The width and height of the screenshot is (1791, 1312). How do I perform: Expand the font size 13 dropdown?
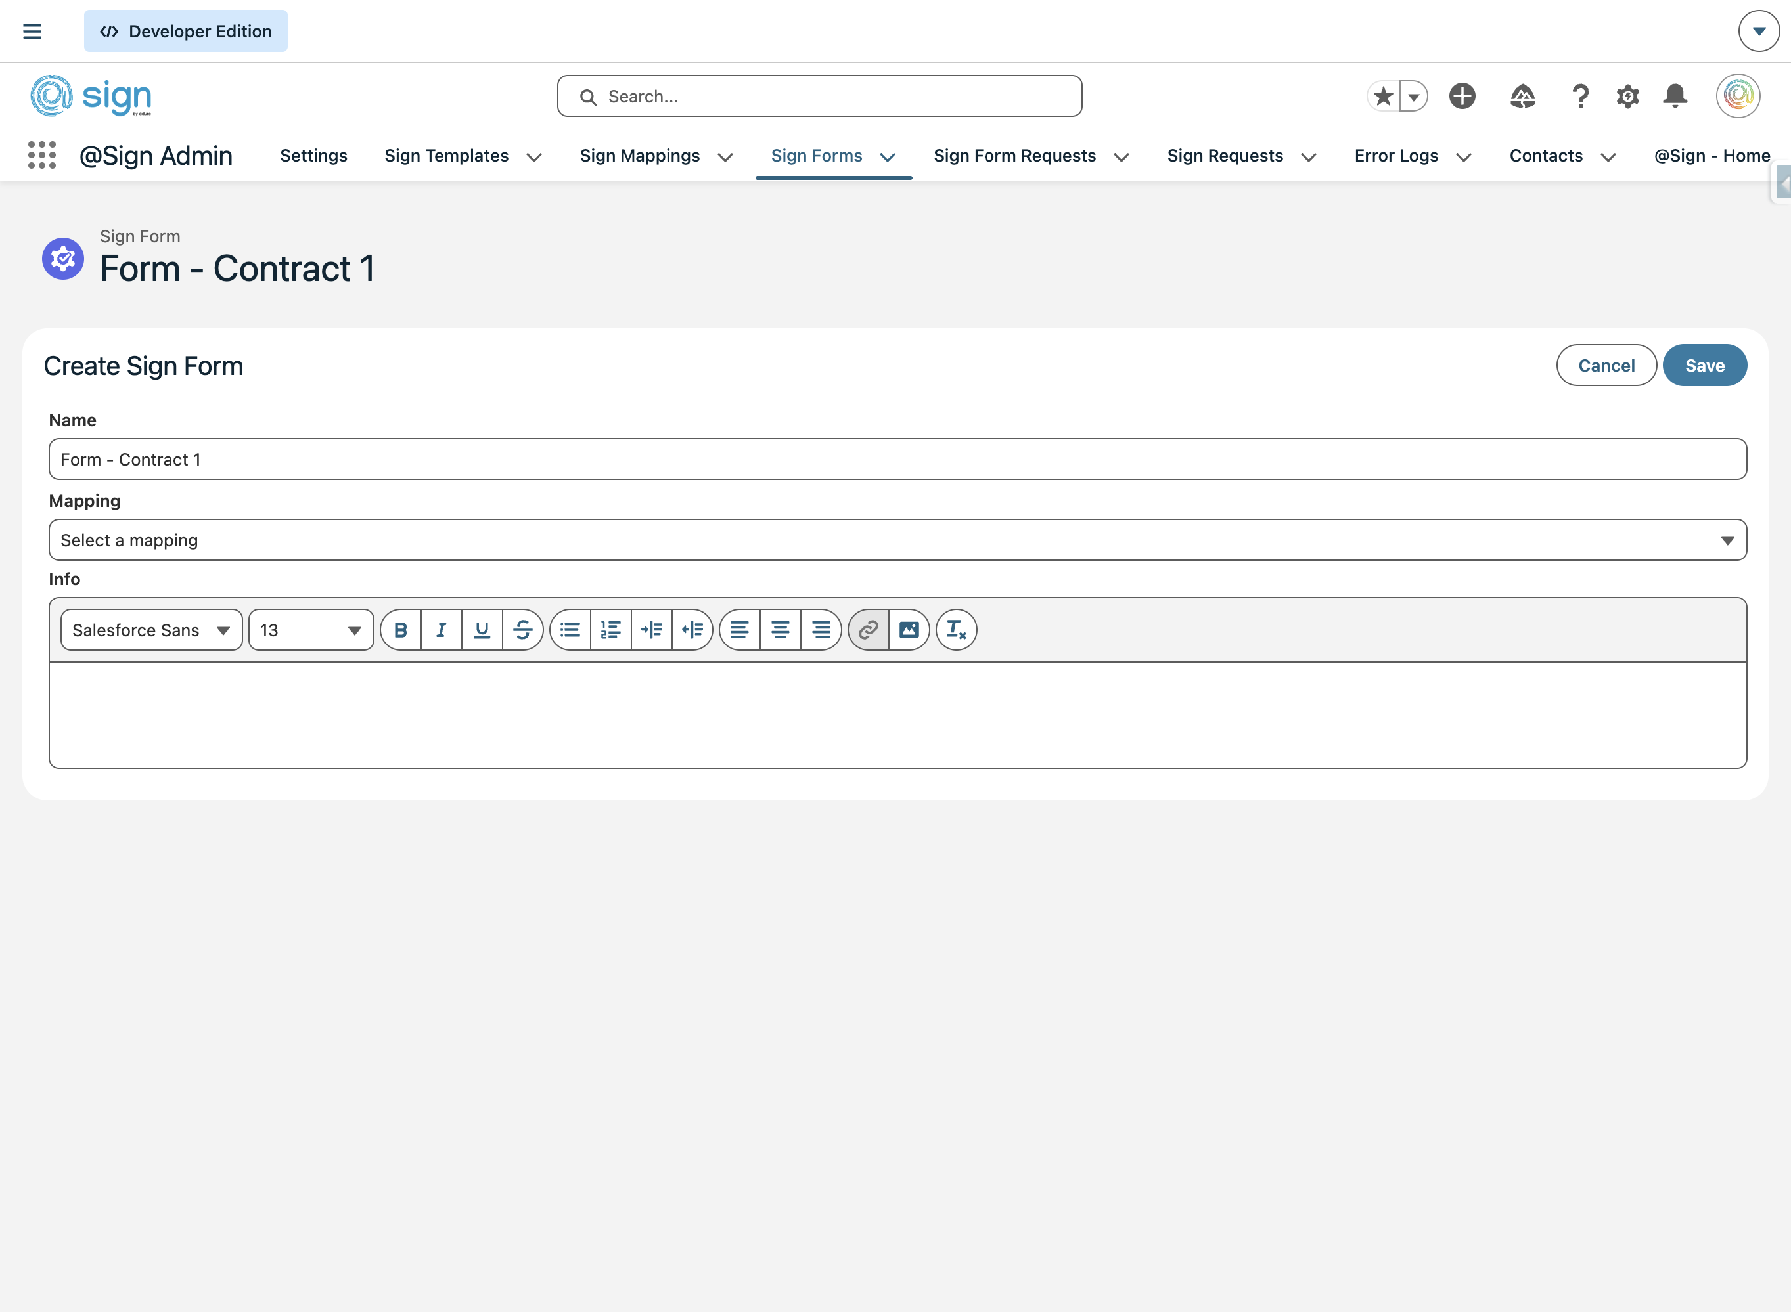click(311, 630)
